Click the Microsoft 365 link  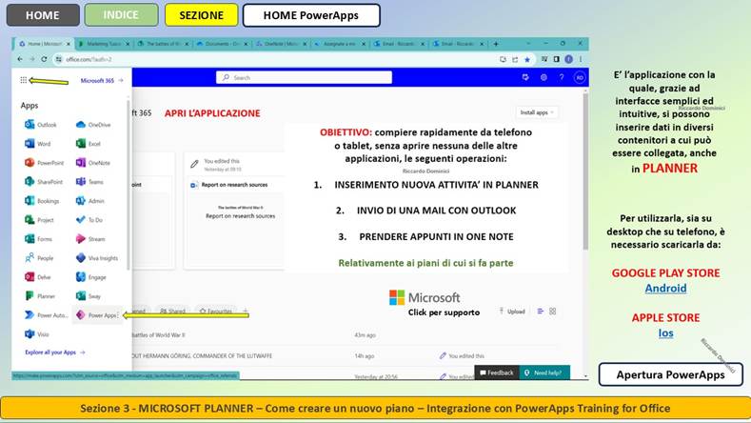(102, 81)
